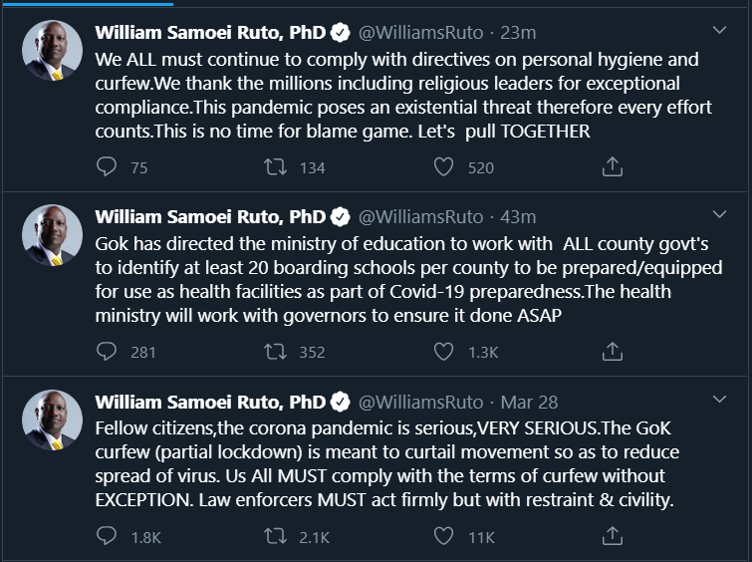752x562 pixels.
Task: Click the author name on the Mar 28 tweet
Action: click(210, 403)
